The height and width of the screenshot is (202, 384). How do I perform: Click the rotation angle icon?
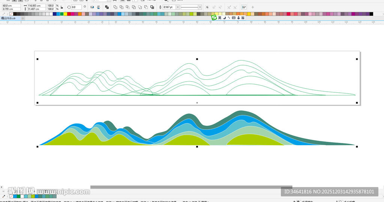[69, 7]
